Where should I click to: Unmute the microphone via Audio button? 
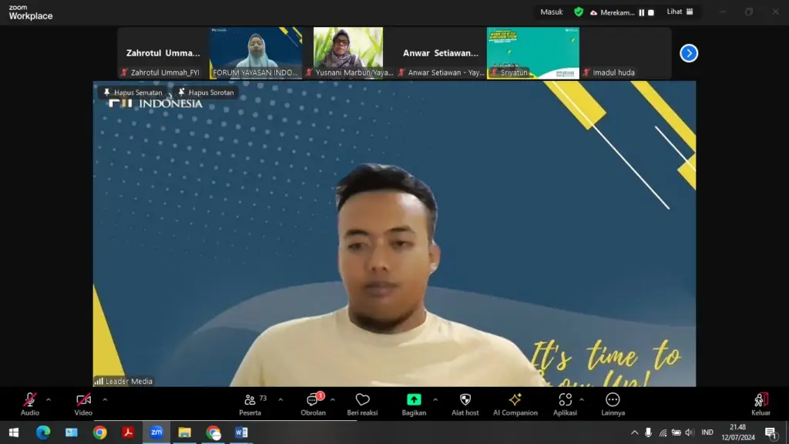coord(30,404)
